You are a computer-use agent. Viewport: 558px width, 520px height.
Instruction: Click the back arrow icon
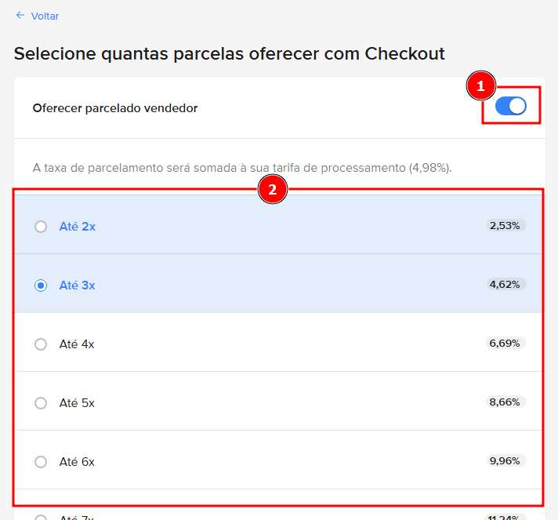[20, 15]
